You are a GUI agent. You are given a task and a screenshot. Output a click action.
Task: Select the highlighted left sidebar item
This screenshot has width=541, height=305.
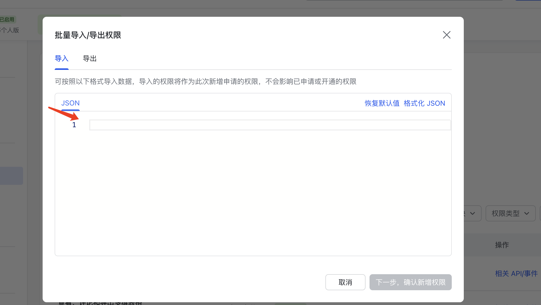coord(11,176)
